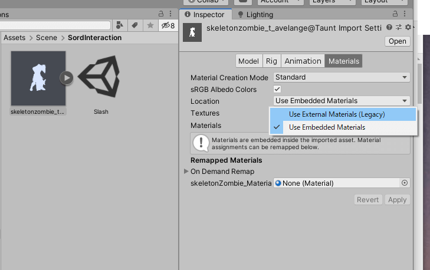This screenshot has height=270, width=430.
Task: Open the Layers dropdown
Action: pyautogui.click(x=332, y=2)
